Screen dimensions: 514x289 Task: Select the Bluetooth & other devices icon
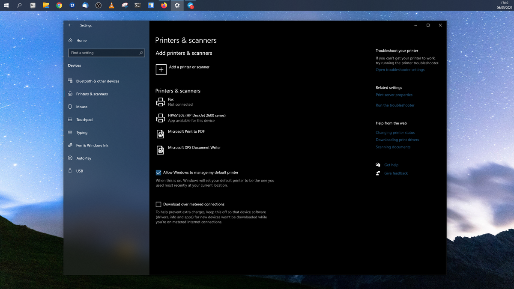[70, 81]
